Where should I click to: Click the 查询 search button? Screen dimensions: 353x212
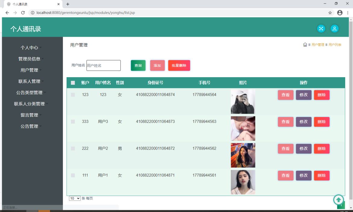point(138,65)
